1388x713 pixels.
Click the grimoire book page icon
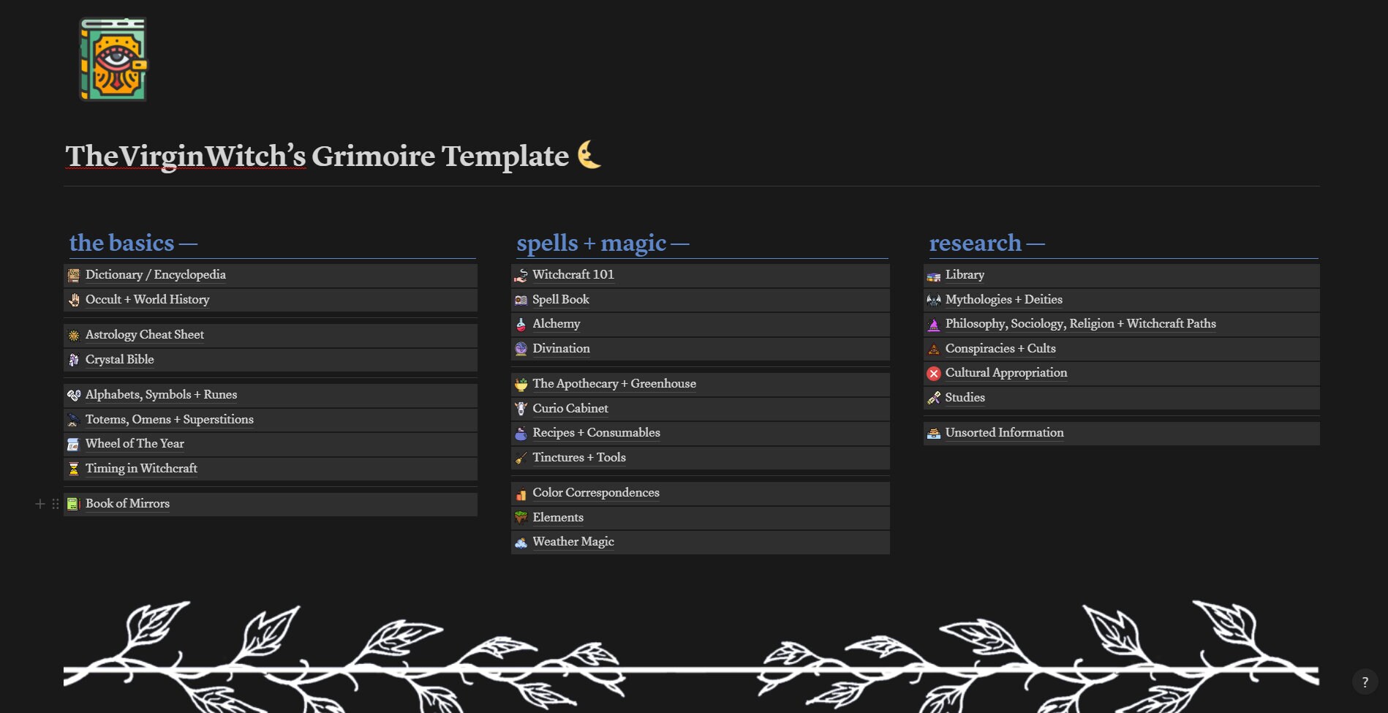(x=113, y=59)
